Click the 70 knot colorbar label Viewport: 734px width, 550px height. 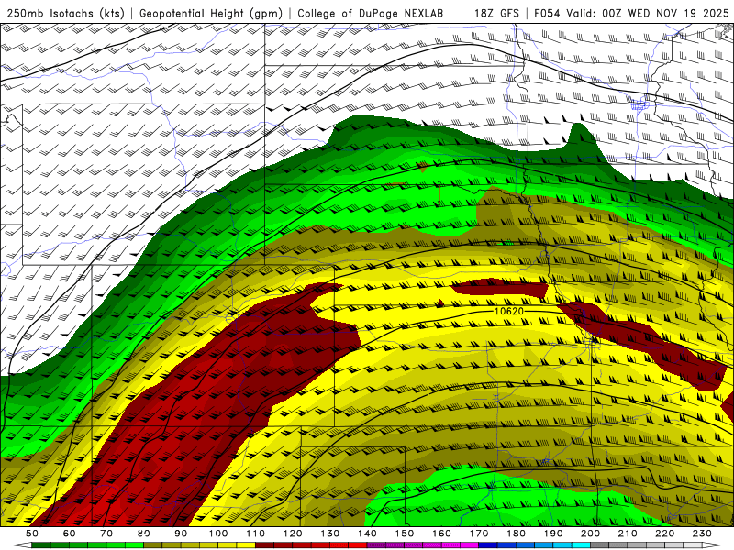[x=106, y=533]
